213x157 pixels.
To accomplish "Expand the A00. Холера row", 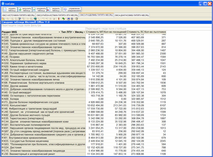I will tap(2, 99).
